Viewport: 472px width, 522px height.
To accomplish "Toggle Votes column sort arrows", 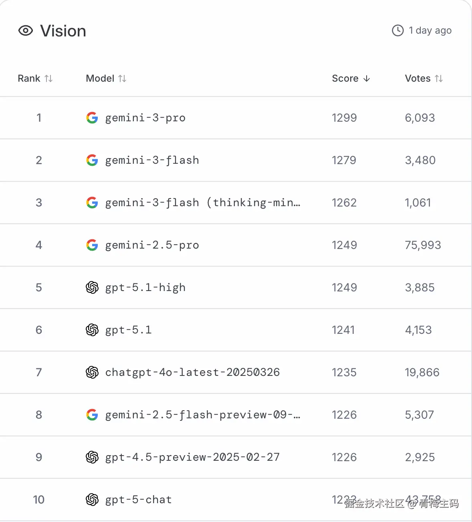I will (x=439, y=78).
